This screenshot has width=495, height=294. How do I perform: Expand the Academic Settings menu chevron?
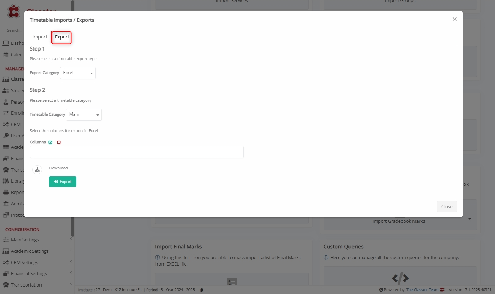click(x=71, y=250)
